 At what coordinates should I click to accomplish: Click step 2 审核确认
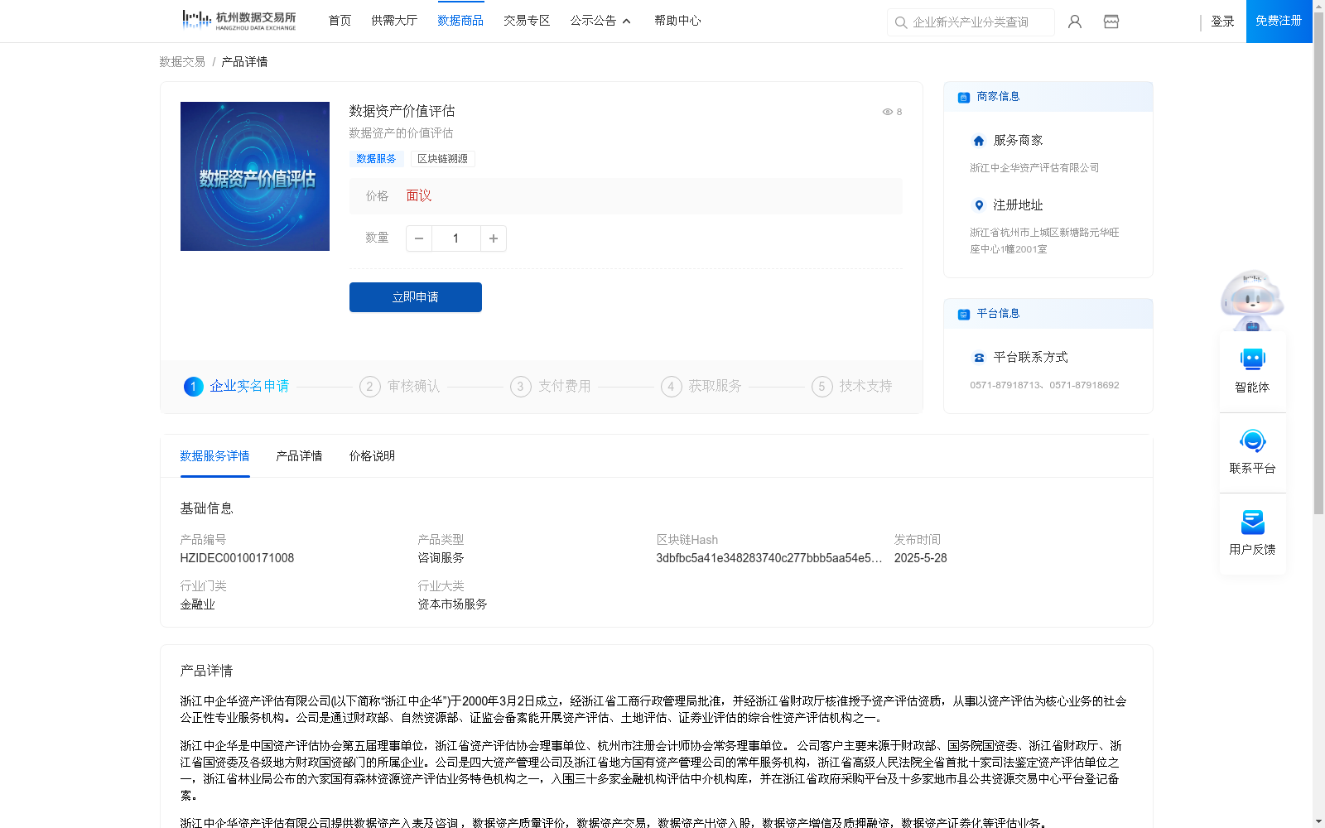pos(400,387)
